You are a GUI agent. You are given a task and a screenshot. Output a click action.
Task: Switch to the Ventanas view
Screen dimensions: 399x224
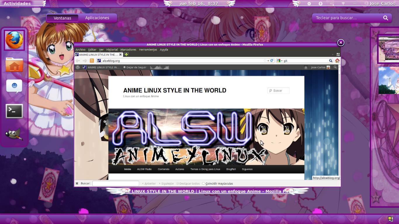coord(63,18)
